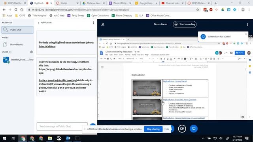Open the Chrome profile avatar
Viewport: 253px width, 142px height.
coord(243,9)
